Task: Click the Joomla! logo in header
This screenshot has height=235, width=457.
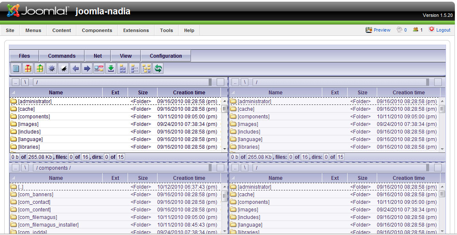Action: click(x=38, y=11)
